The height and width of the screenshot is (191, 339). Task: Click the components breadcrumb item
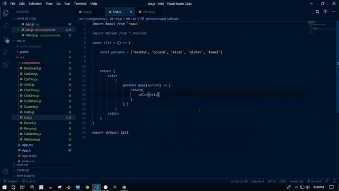(x=96, y=19)
